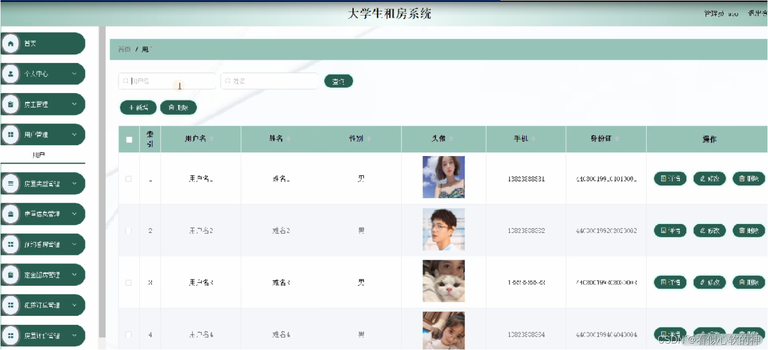Click the grid icon of 房屋评价管理
Screen dimensions: 768x350
click(x=11, y=336)
